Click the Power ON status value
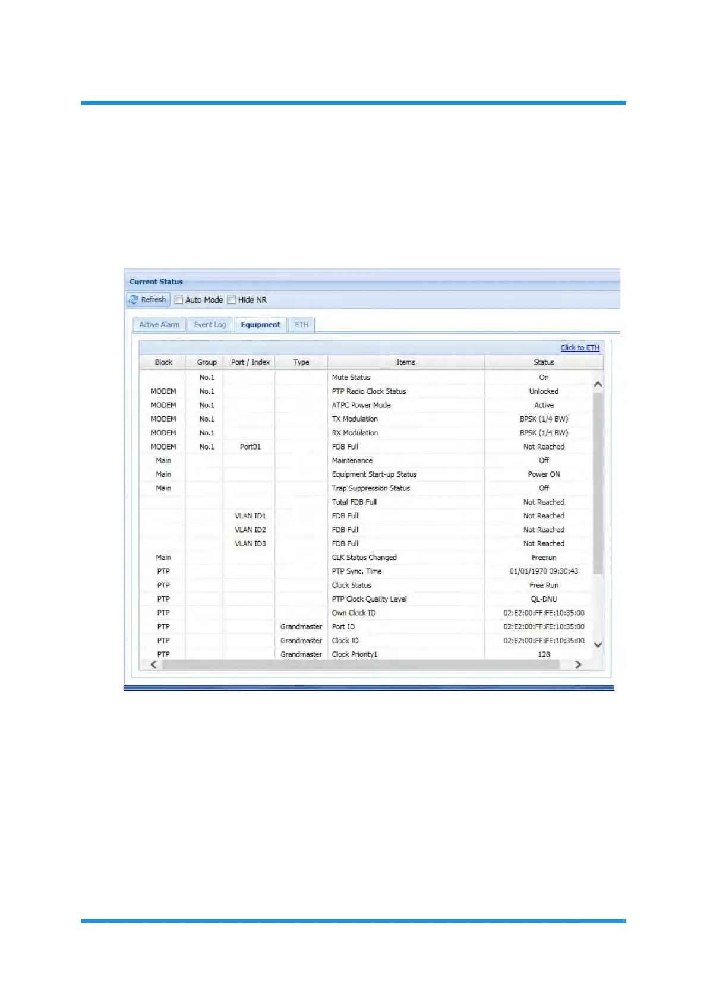The height and width of the screenshot is (1000, 707). pyautogui.click(x=544, y=474)
